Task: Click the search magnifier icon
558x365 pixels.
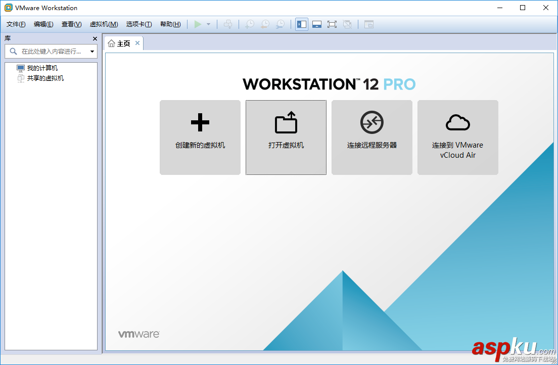Action: (13, 51)
